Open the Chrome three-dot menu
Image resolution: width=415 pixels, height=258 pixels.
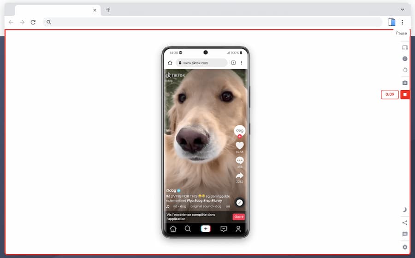click(x=402, y=22)
